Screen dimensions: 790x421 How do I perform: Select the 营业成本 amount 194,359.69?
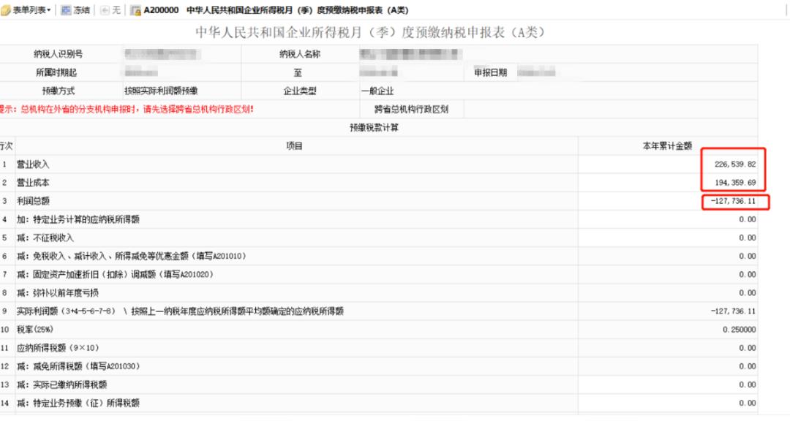736,182
